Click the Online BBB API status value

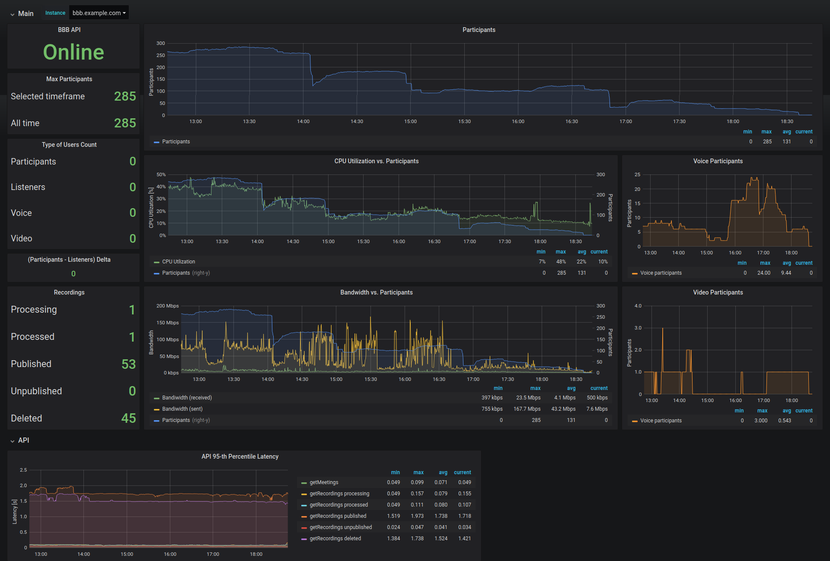(73, 52)
